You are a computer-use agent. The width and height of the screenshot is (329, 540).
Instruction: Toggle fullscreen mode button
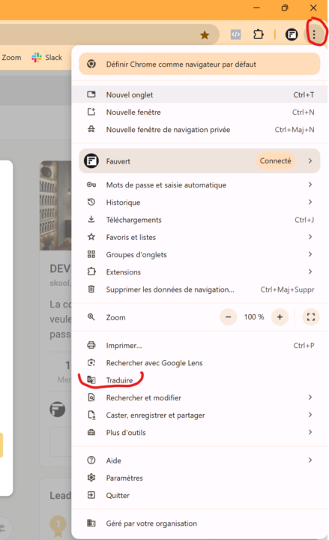[311, 316]
